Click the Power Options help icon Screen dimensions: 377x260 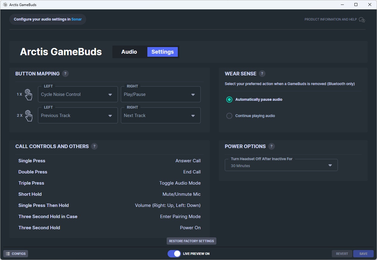point(272,146)
